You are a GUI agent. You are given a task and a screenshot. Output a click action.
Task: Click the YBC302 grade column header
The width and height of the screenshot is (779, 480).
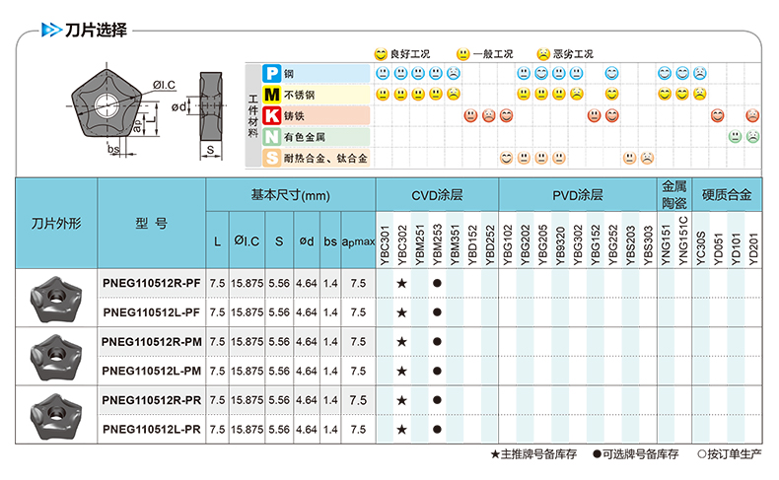pos(402,245)
